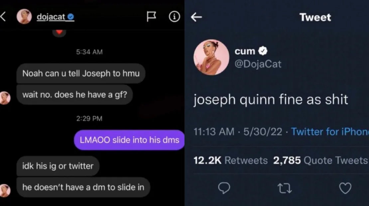Tap the small avatar beside last message
The image size is (369, 206).
click(x=5, y=190)
